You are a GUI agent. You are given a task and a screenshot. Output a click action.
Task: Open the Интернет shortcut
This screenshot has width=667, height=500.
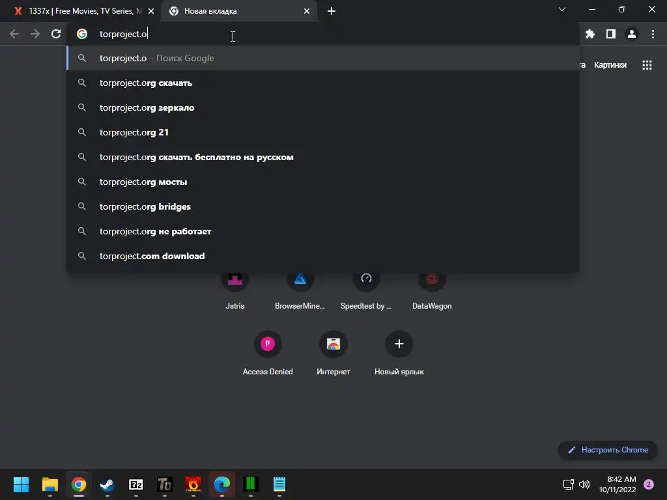pyautogui.click(x=333, y=353)
